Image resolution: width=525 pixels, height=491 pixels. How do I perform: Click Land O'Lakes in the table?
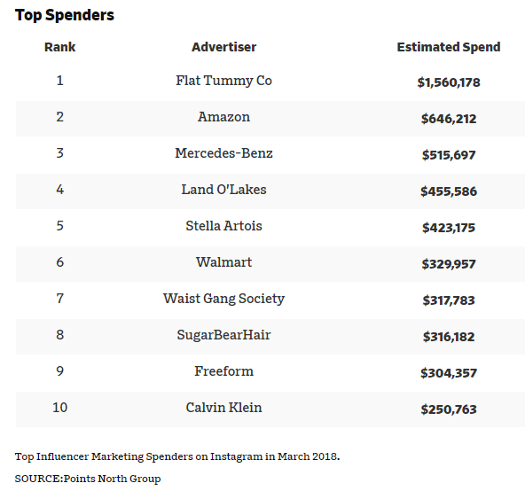click(223, 190)
